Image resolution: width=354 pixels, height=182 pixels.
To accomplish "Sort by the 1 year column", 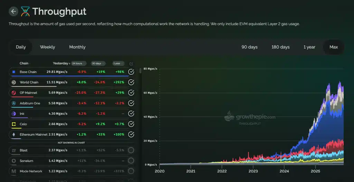I will click(118, 64).
